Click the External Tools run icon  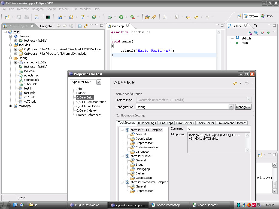point(133,17)
